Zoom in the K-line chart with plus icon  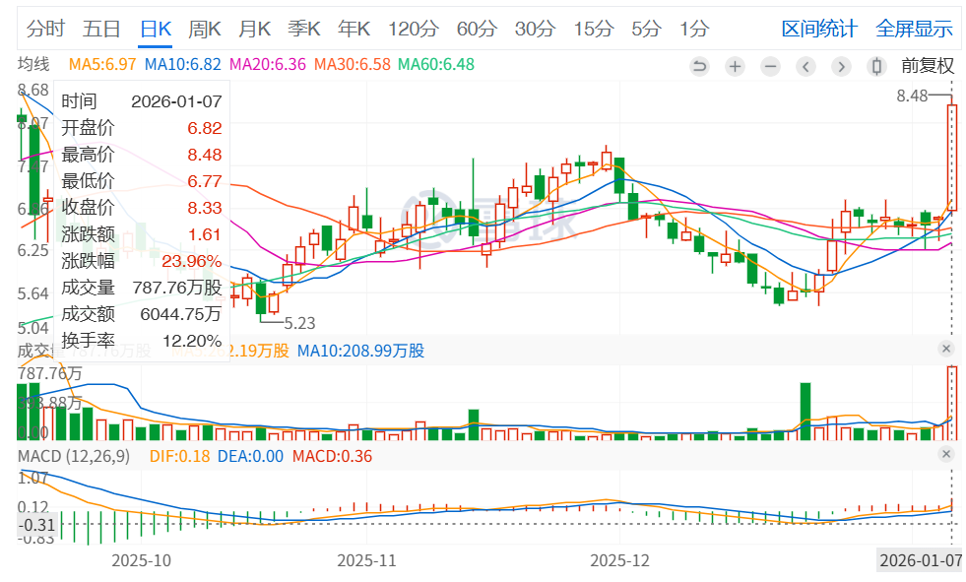pos(735,67)
